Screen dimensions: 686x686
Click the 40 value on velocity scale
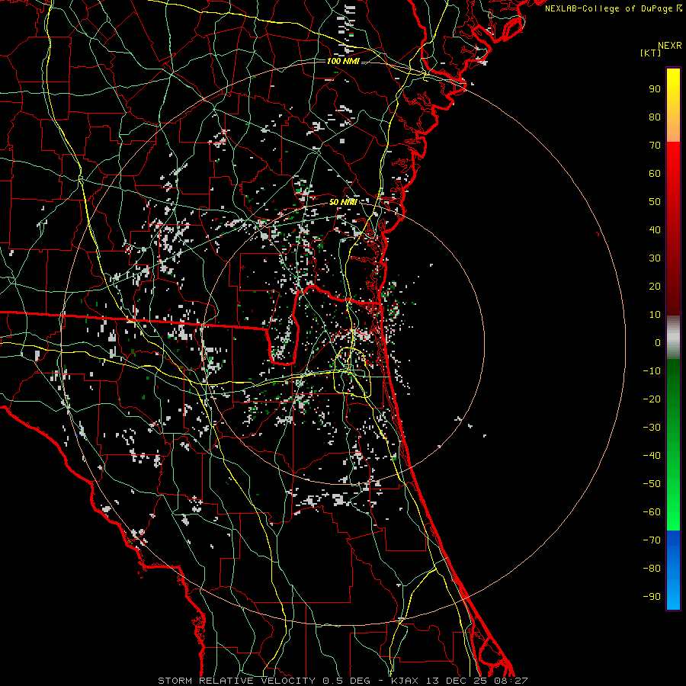pos(655,230)
